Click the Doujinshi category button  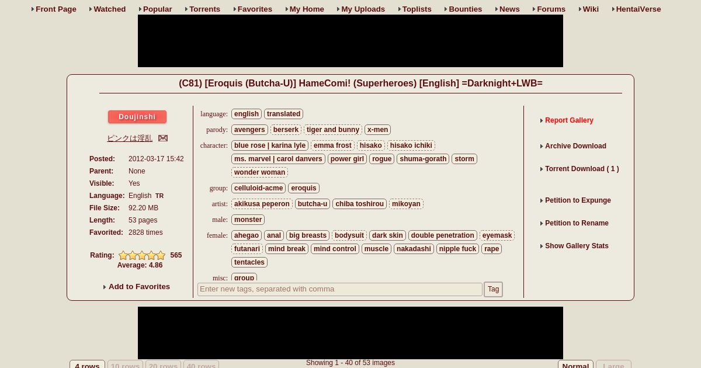pos(137,117)
